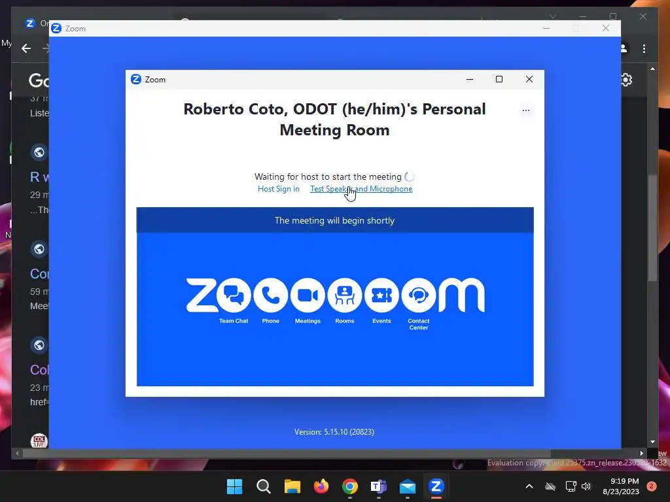Screen dimensions: 670x502
Task: Click Chrome's horizontal scrollbar
Action: pyautogui.click(x=287, y=454)
